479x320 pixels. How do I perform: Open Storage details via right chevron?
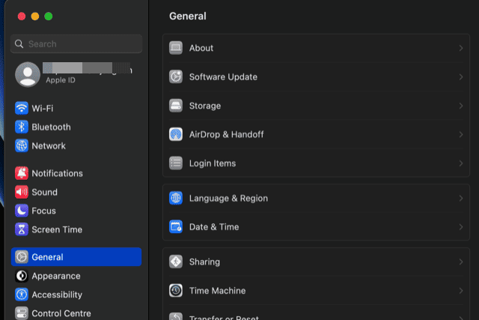pyautogui.click(x=460, y=106)
